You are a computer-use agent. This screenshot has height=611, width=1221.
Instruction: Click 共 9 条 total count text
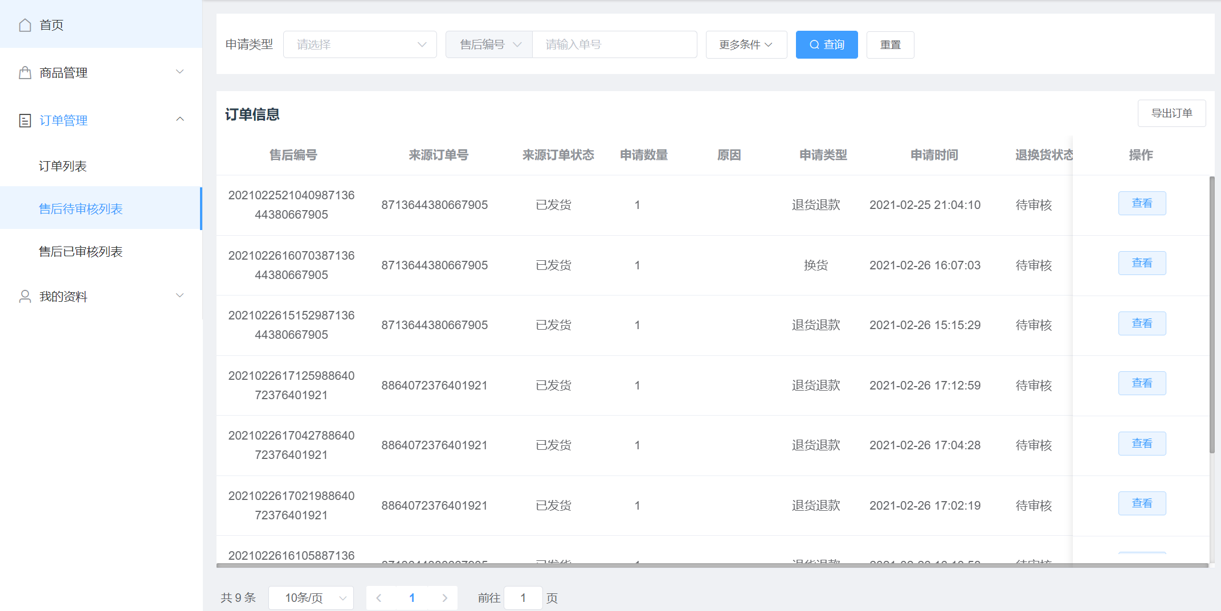tap(238, 598)
